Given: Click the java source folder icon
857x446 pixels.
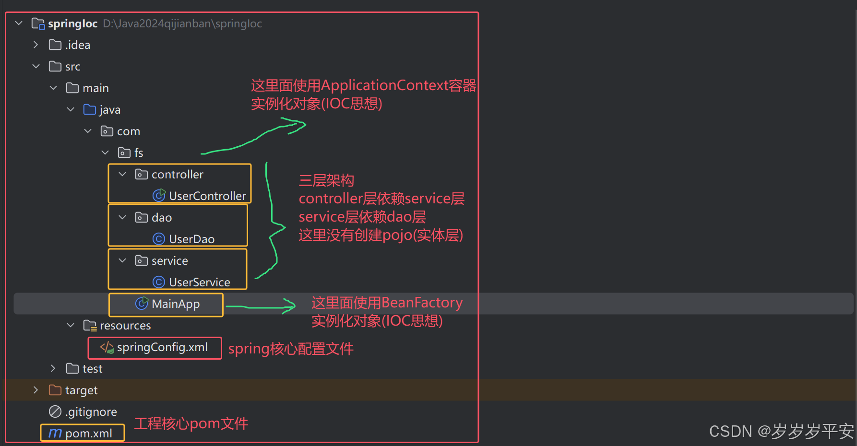Looking at the screenshot, I should point(89,109).
